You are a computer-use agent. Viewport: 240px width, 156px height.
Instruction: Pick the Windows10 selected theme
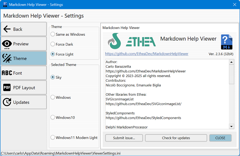[53, 118]
